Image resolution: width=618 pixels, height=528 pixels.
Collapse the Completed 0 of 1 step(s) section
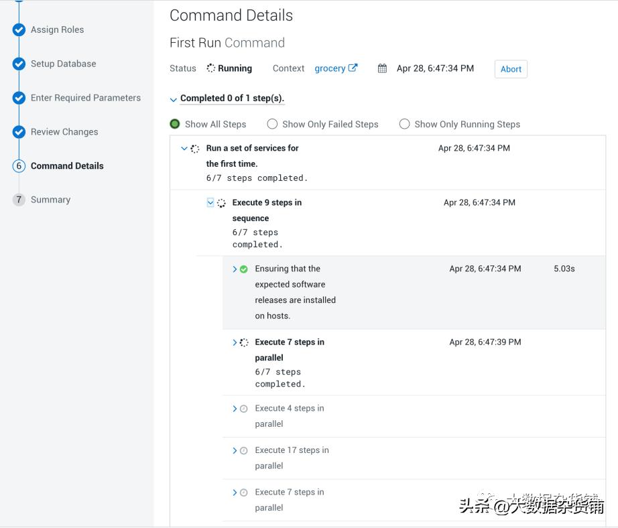point(174,99)
